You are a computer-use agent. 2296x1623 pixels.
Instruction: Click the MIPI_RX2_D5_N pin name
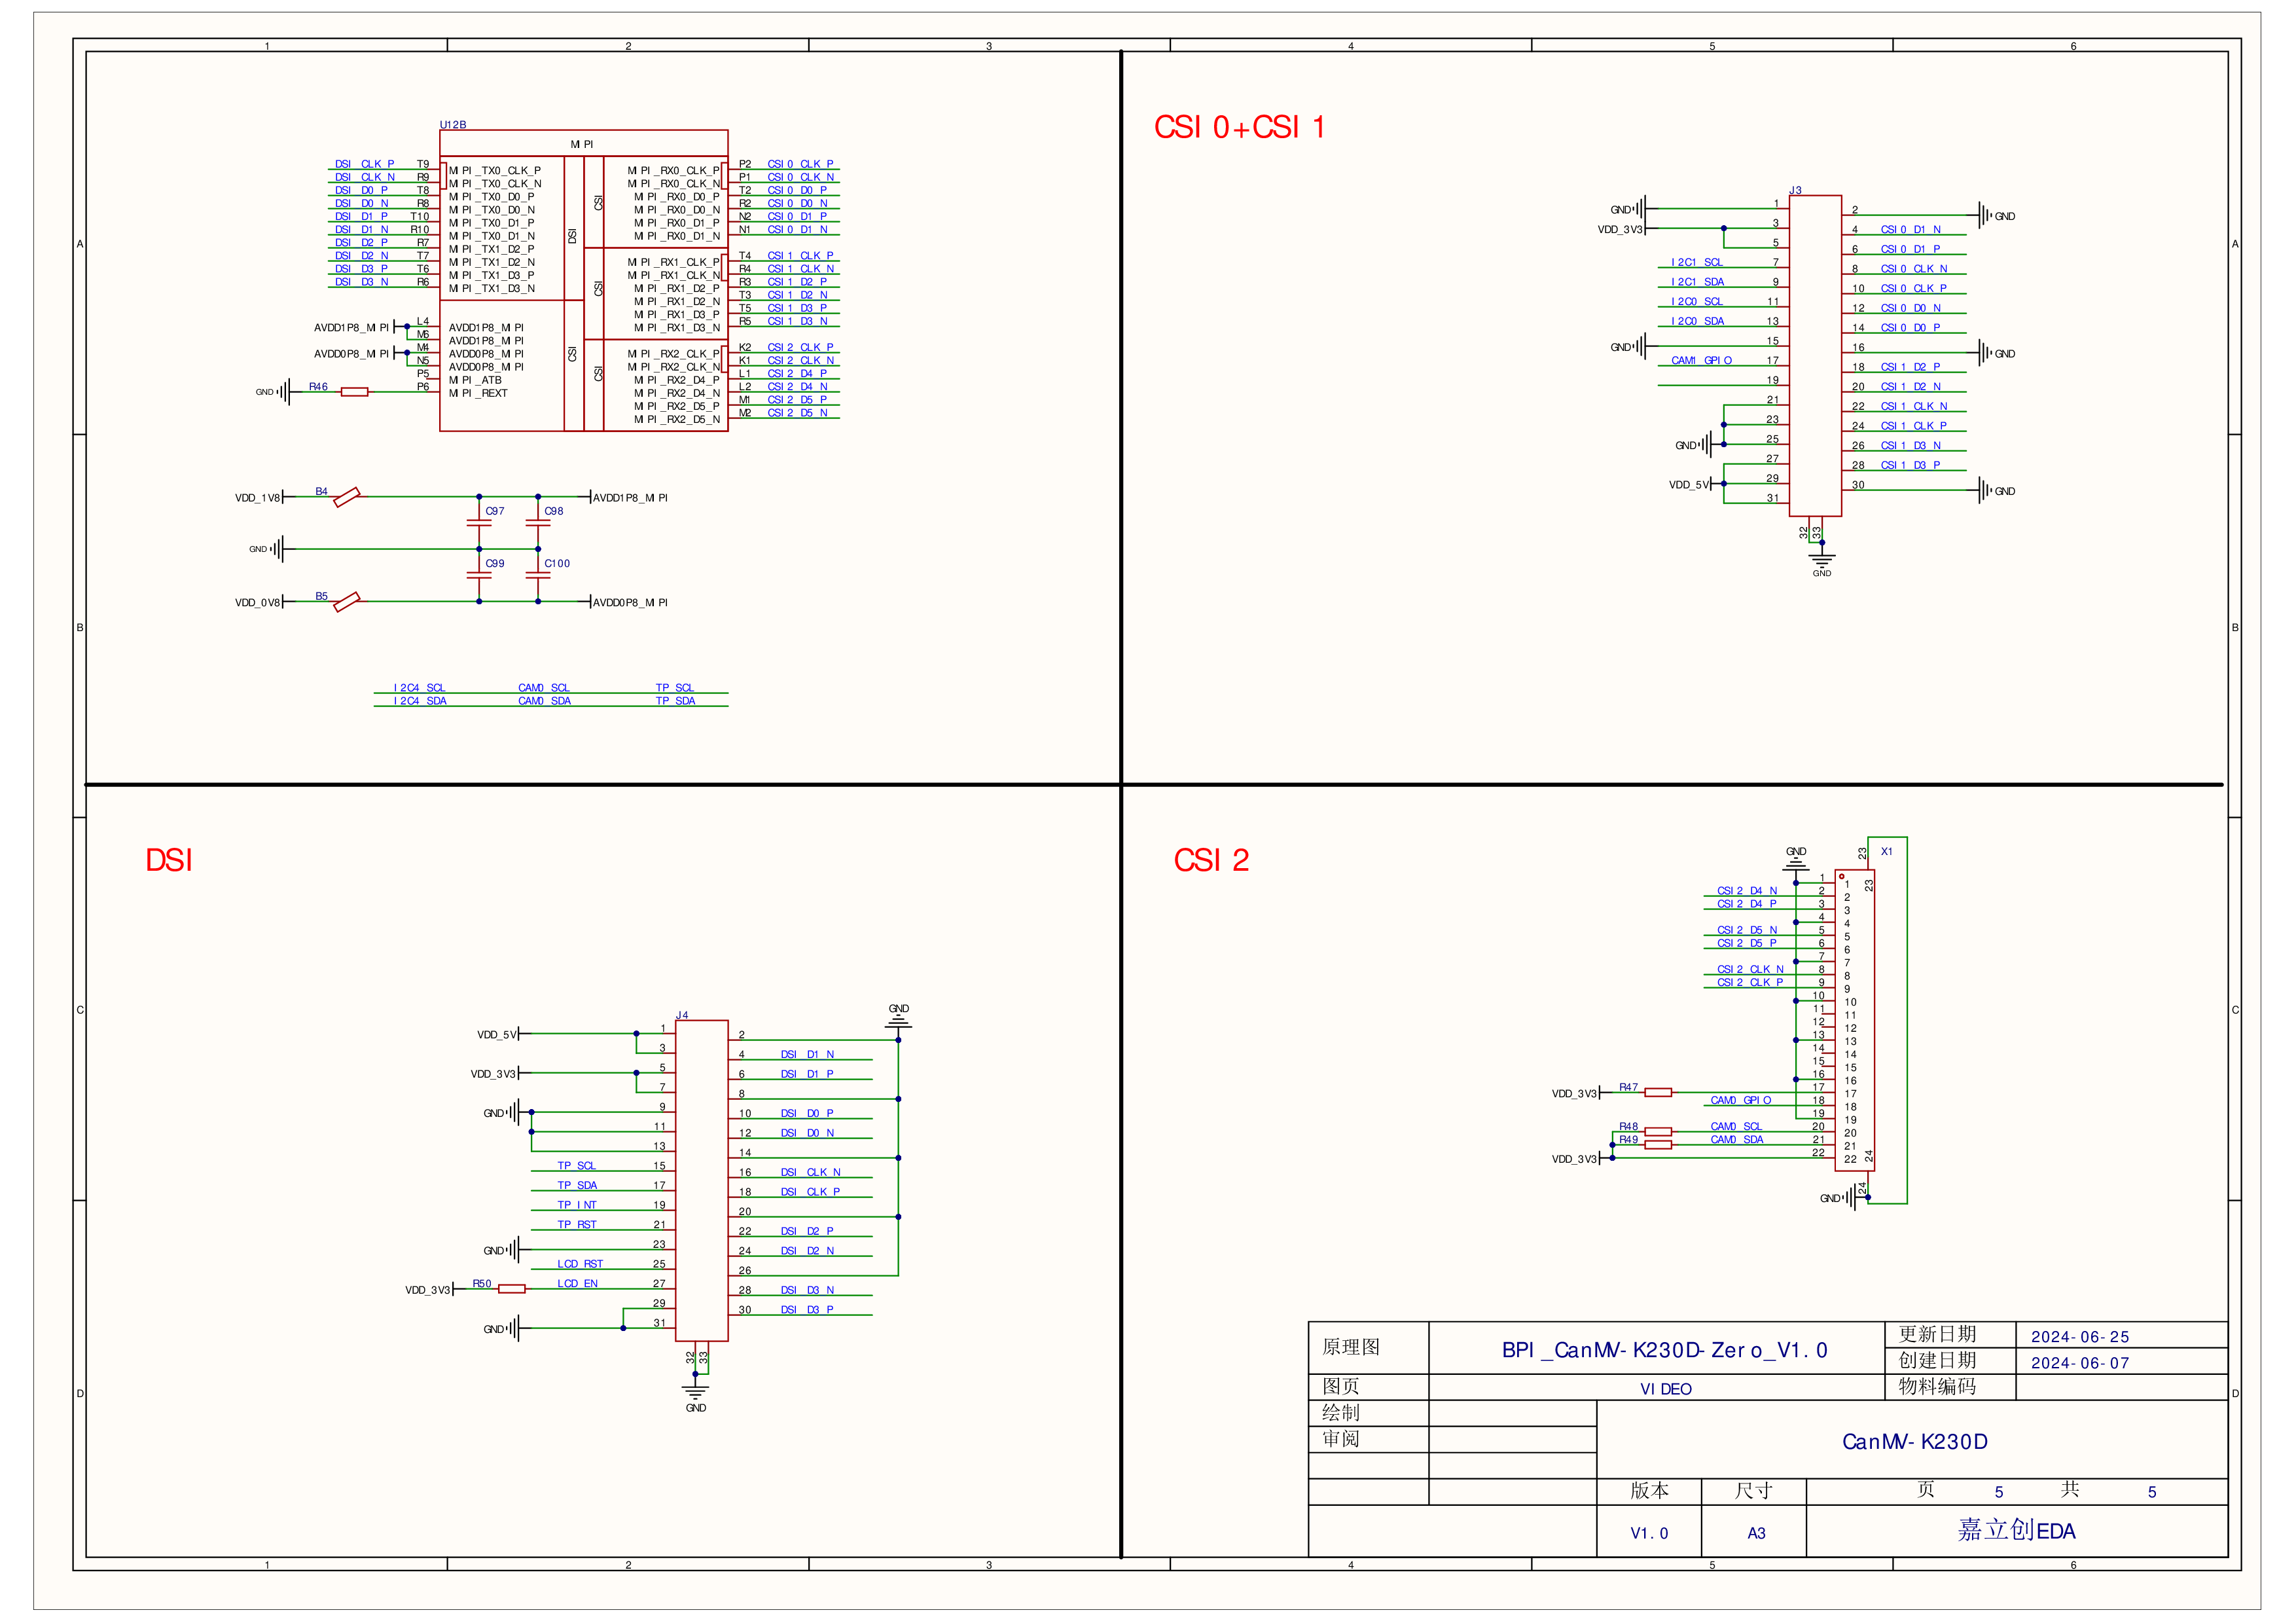[x=677, y=420]
